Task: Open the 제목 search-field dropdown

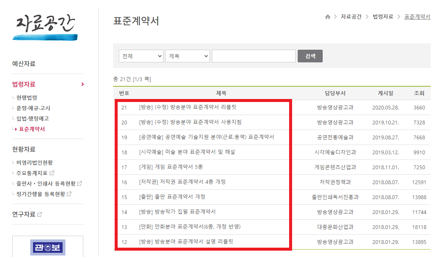Action: 187,56
